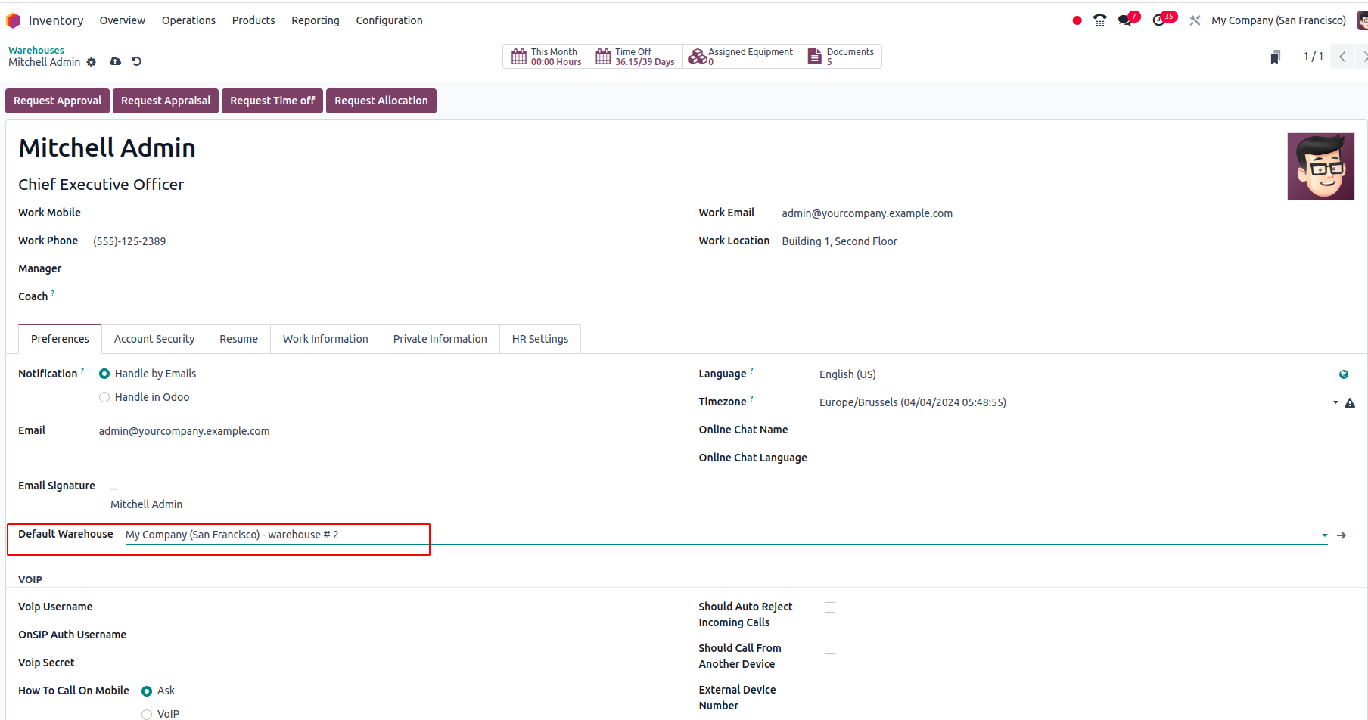
Task: Click the language globe icon
Action: 1344,374
